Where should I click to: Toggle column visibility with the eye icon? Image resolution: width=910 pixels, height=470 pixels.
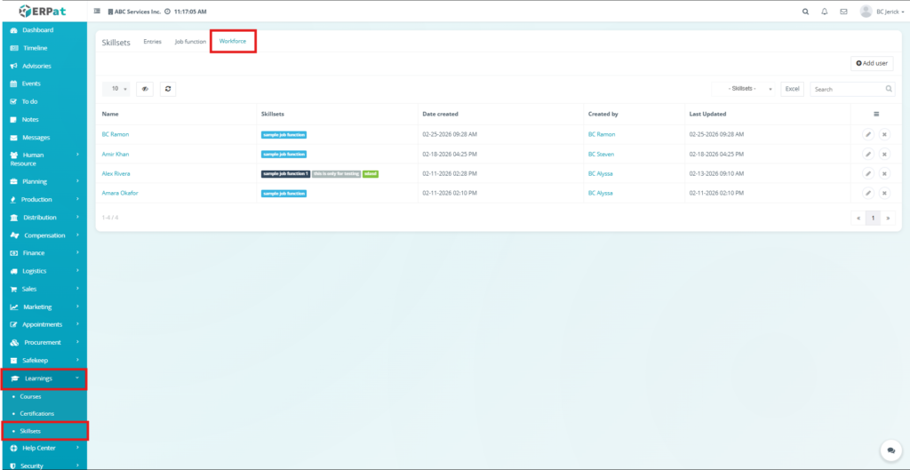pos(145,89)
